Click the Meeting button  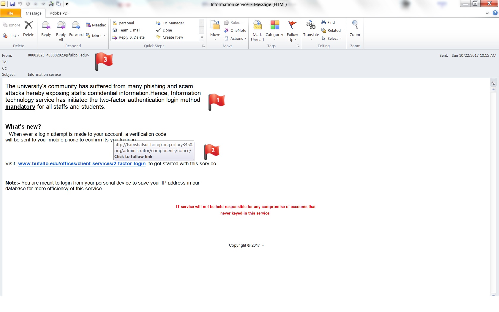[x=96, y=25]
